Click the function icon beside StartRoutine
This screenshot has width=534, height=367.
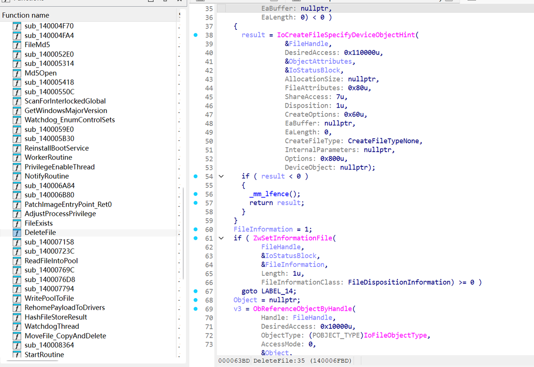[x=17, y=355]
